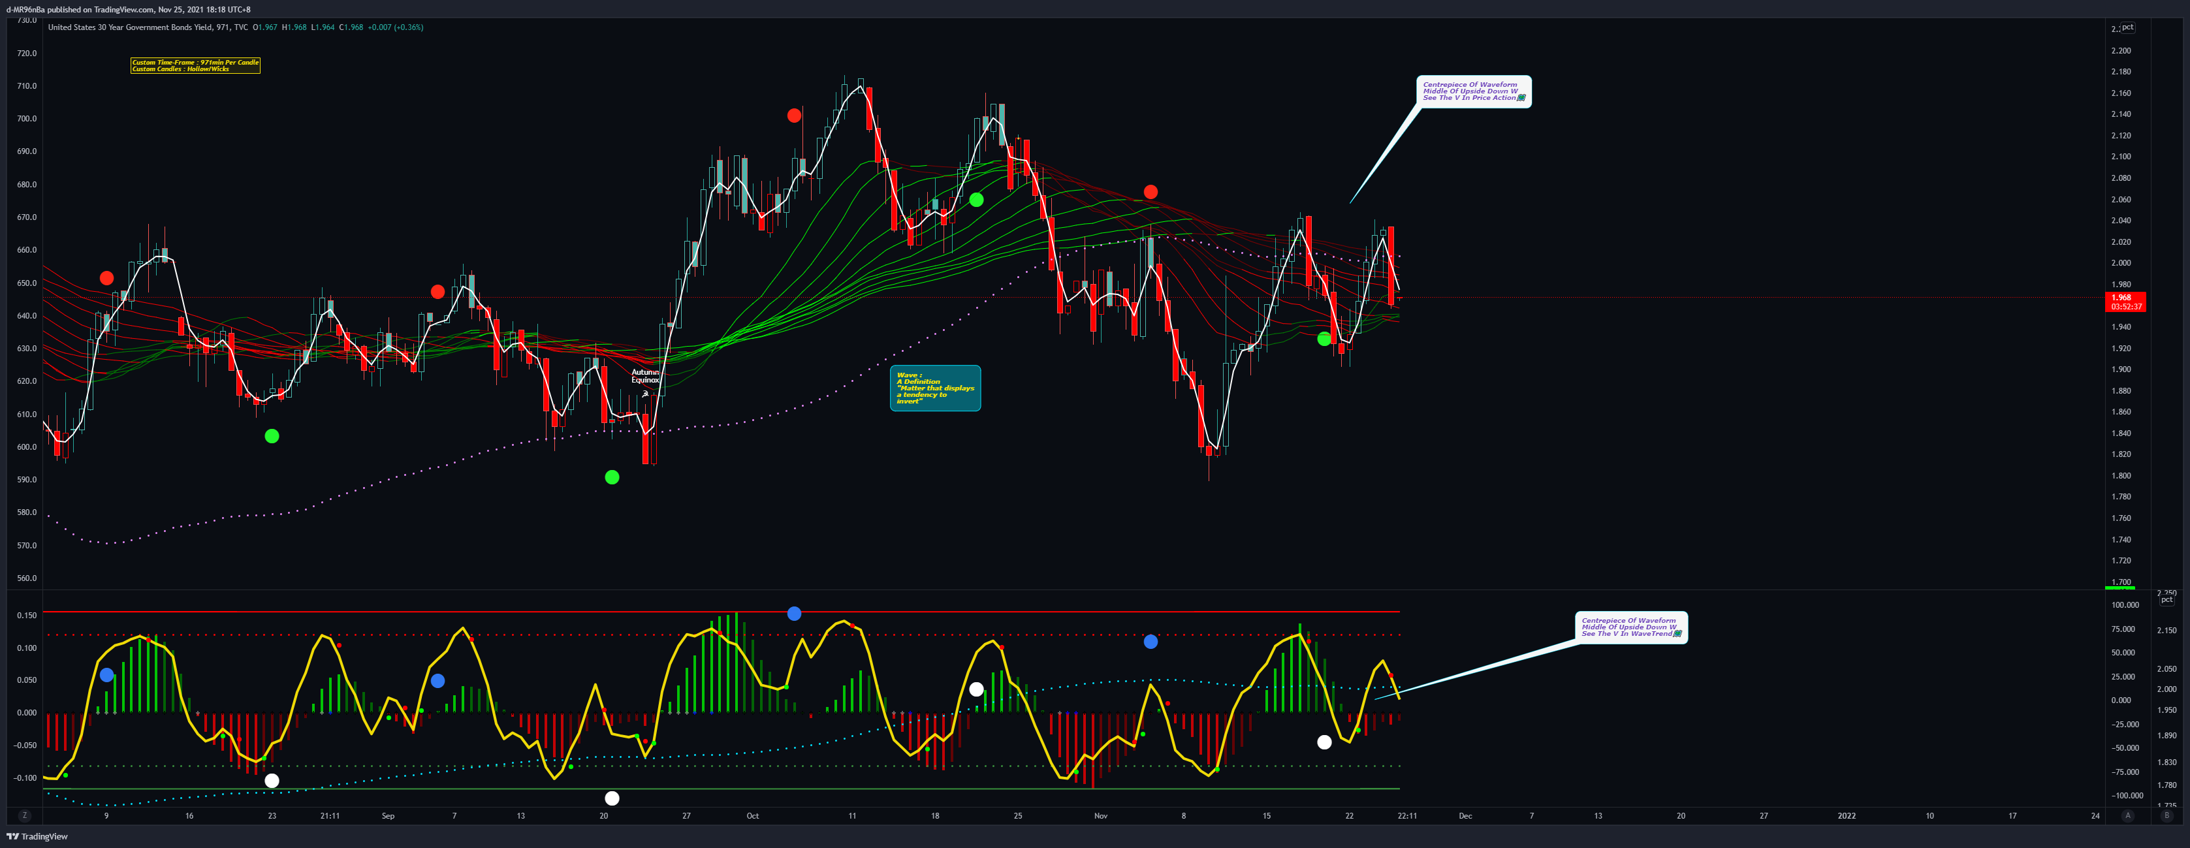The image size is (2190, 848).
Task: Click the white dot below the oscillator's green bottom line
Action: [612, 798]
